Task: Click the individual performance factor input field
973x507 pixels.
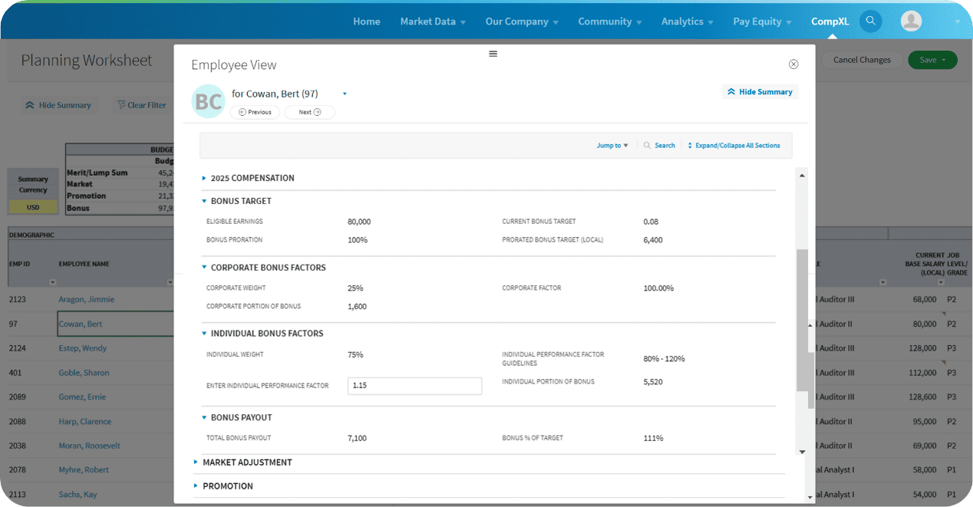Action: pos(414,386)
